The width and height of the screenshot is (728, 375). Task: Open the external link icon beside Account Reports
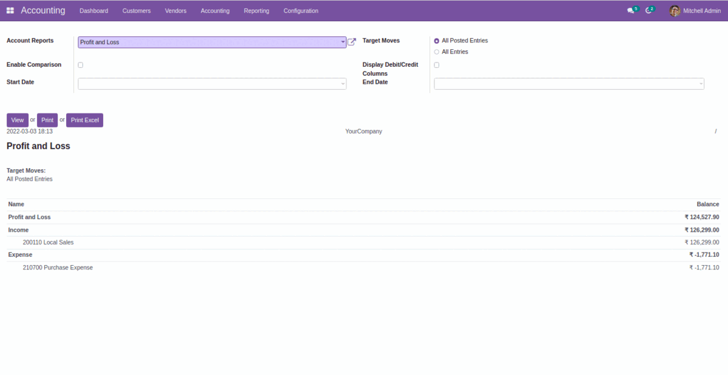[352, 42]
